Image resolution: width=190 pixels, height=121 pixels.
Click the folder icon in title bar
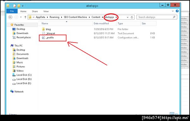[x=8, y=6]
